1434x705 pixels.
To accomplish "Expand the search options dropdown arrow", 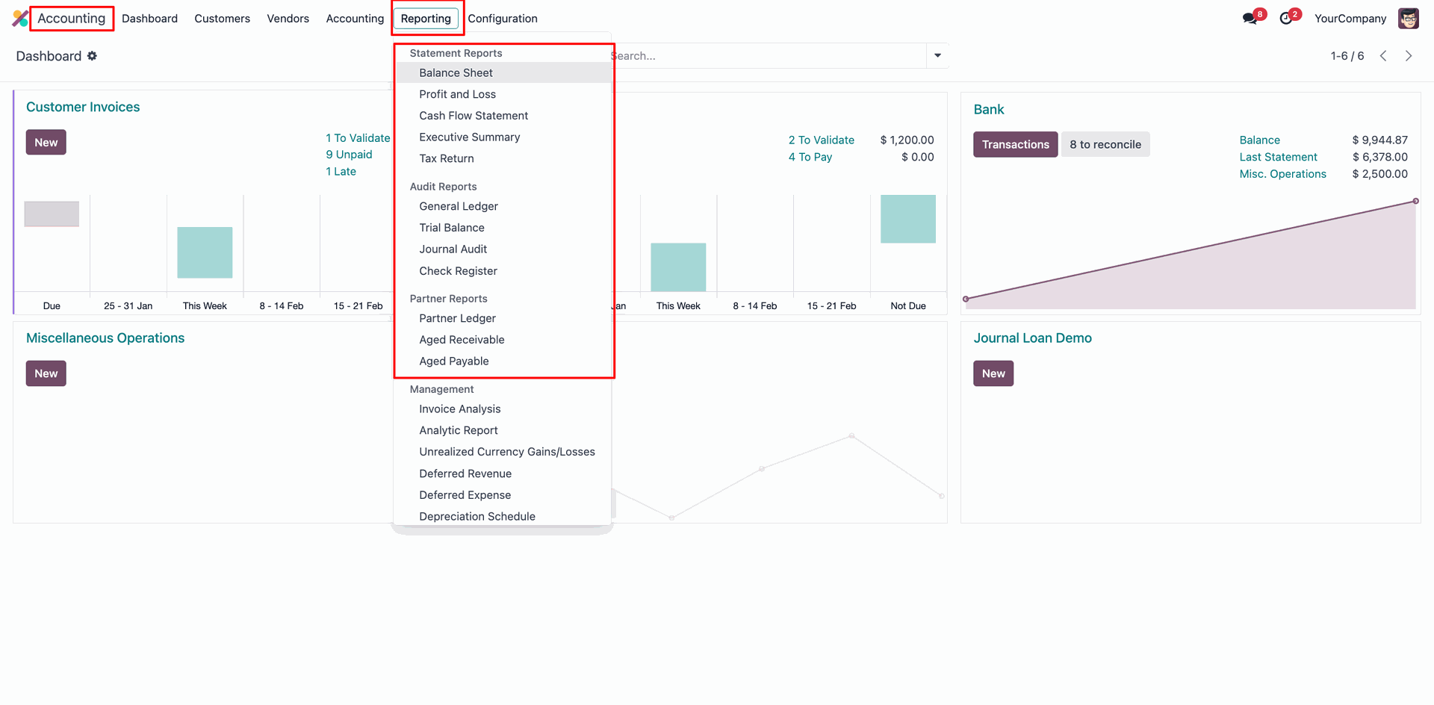I will 937,55.
